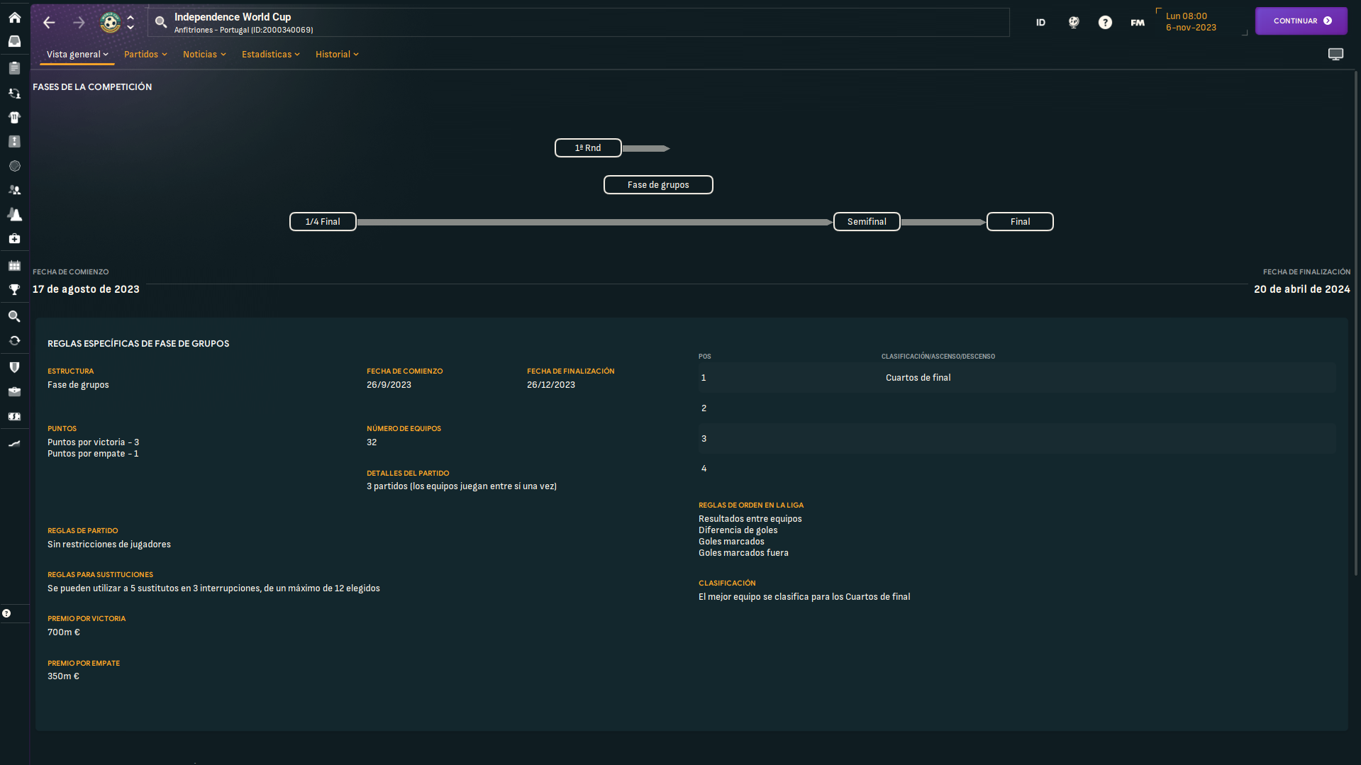This screenshot has width=1361, height=765.
Task: Click position 4 row in qualification table
Action: pyautogui.click(x=1017, y=469)
